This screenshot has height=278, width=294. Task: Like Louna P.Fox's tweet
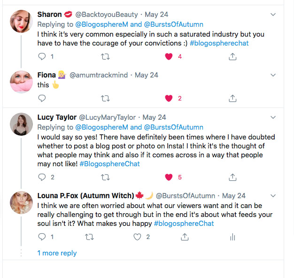(137, 237)
